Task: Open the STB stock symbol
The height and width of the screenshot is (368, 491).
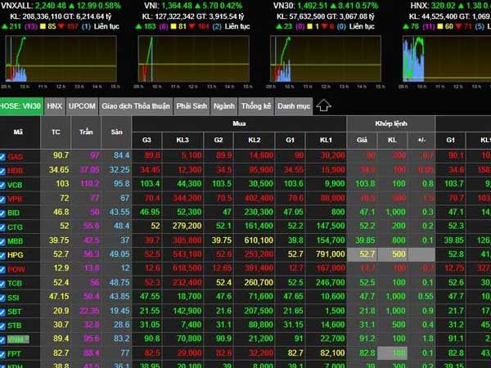Action: click(15, 326)
